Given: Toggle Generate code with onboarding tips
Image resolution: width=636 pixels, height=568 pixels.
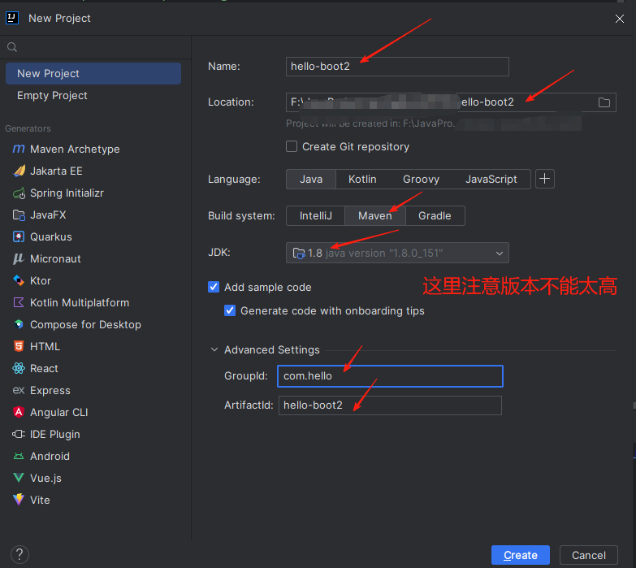Looking at the screenshot, I should [230, 310].
